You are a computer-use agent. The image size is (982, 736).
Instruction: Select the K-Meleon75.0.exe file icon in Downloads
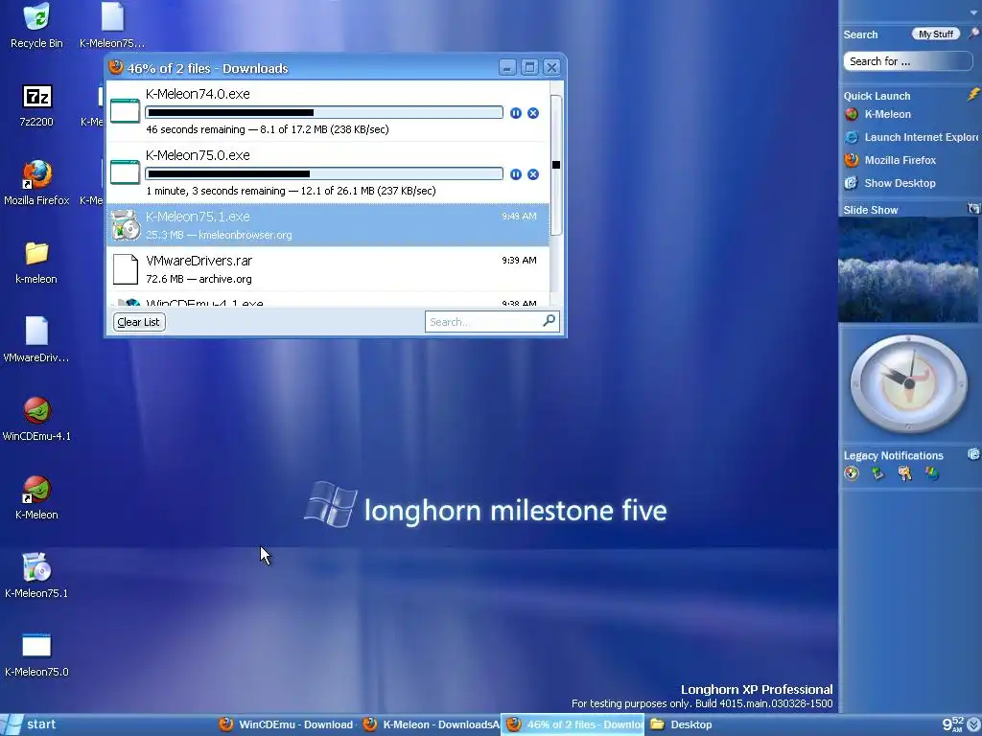click(126, 172)
